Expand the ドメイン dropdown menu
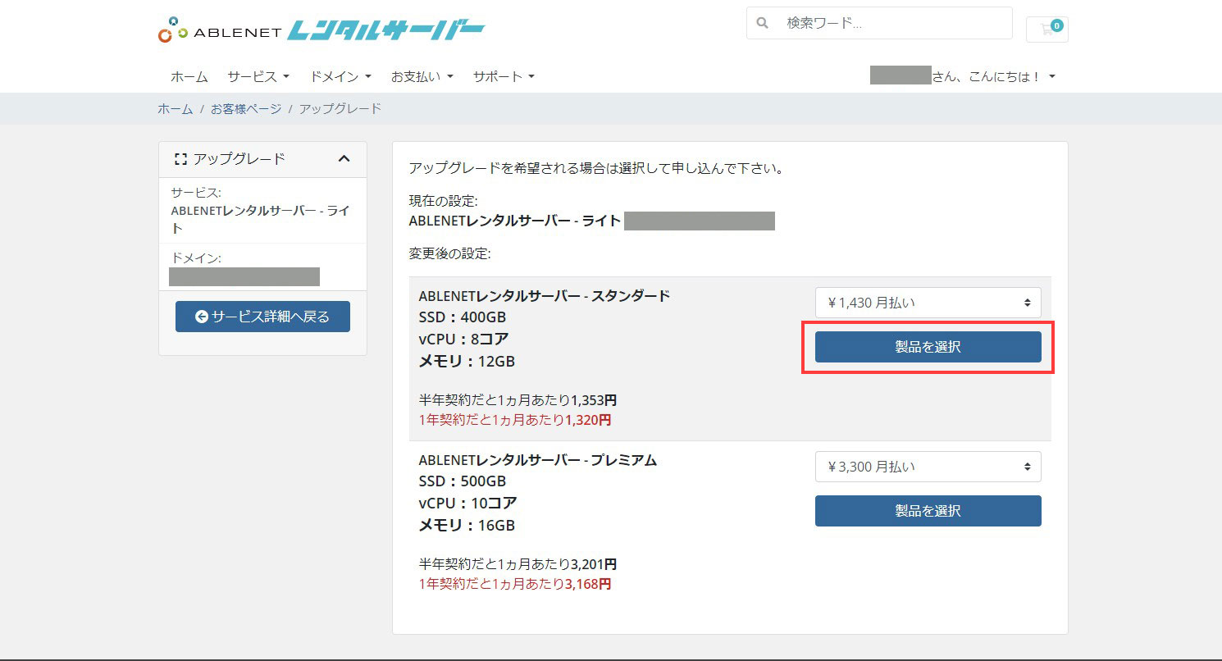 [340, 76]
